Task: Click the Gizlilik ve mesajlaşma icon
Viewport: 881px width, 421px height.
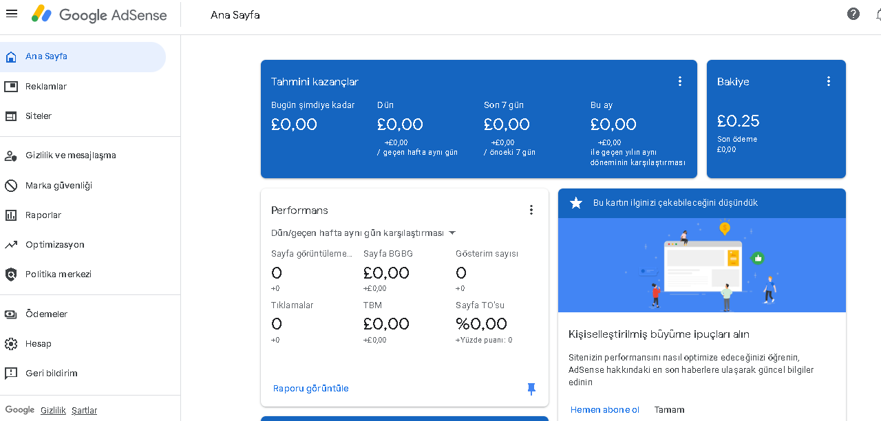Action: [x=11, y=155]
